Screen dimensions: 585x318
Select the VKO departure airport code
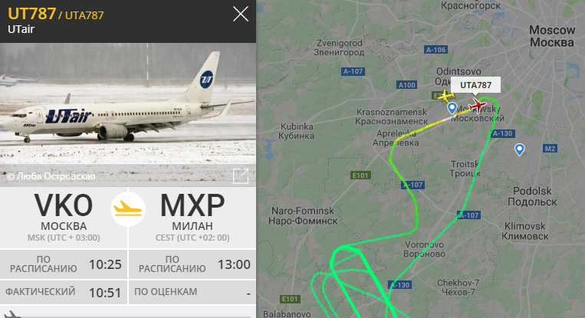pos(64,205)
